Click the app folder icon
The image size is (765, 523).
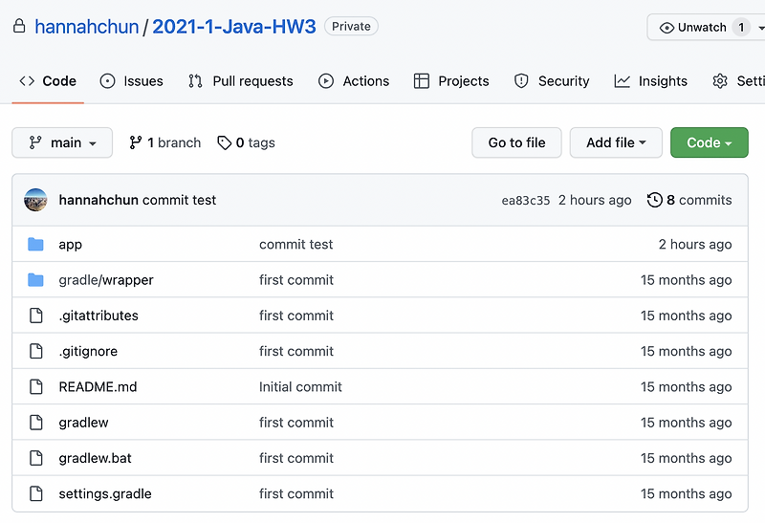35,244
